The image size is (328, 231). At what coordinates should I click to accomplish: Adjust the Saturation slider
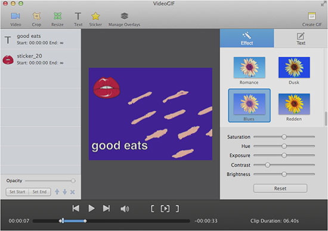pyautogui.click(x=284, y=137)
